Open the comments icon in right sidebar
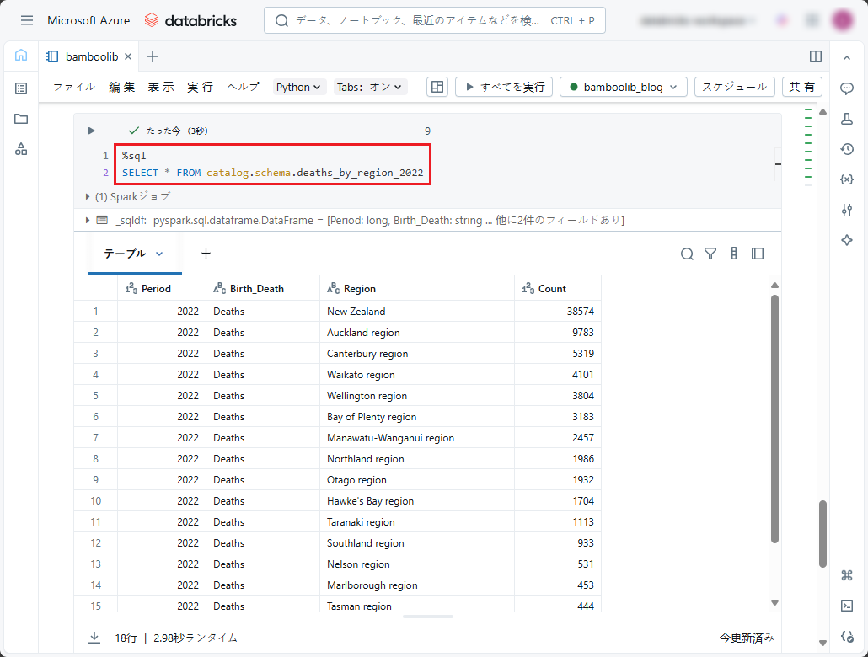 click(x=847, y=88)
